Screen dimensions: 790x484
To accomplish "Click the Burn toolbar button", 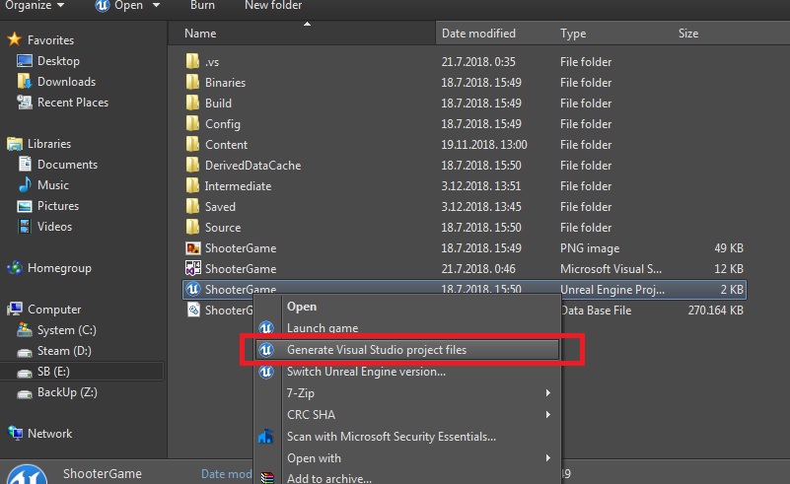I will (x=202, y=5).
